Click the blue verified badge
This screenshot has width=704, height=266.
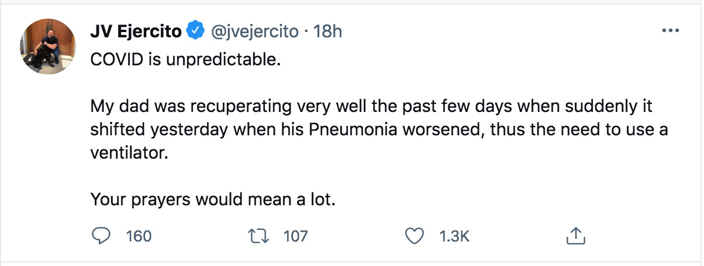click(x=194, y=32)
